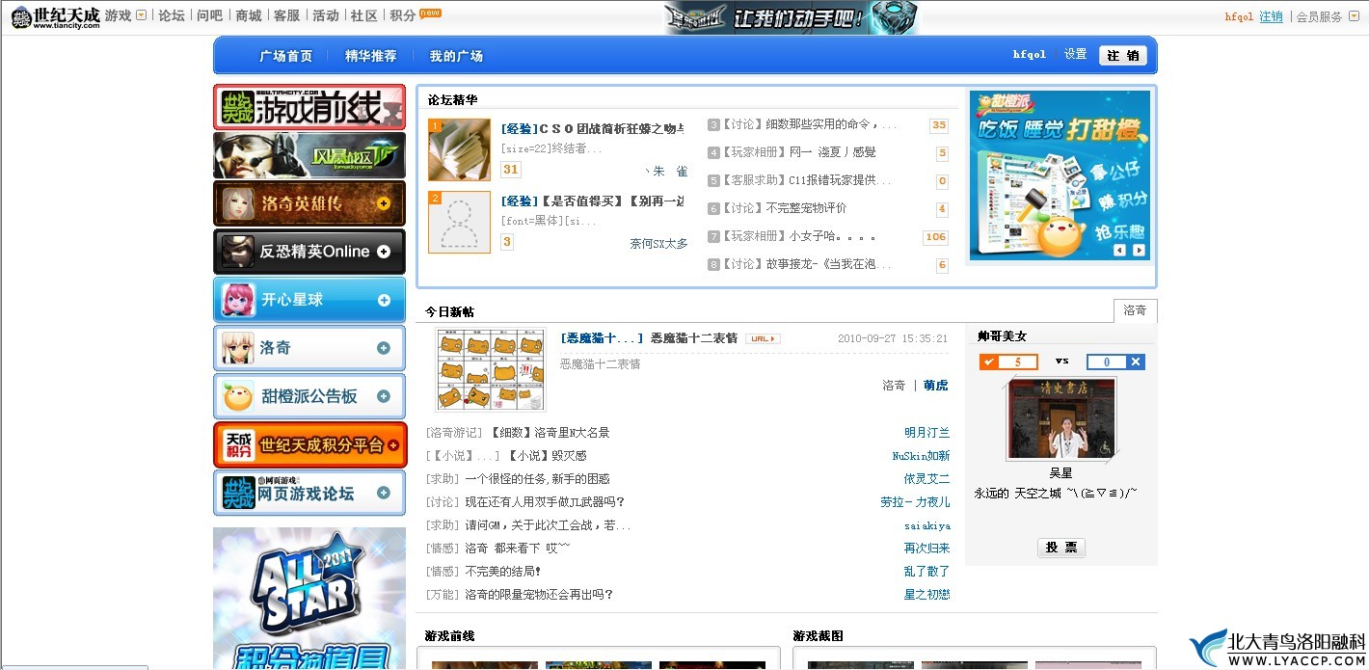The width and height of the screenshot is (1369, 670).
Task: Switch to 精华推荐 tab
Action: (370, 56)
